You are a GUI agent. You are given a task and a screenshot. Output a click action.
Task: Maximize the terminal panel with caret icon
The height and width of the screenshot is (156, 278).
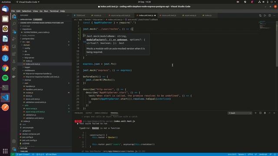coord(269,113)
